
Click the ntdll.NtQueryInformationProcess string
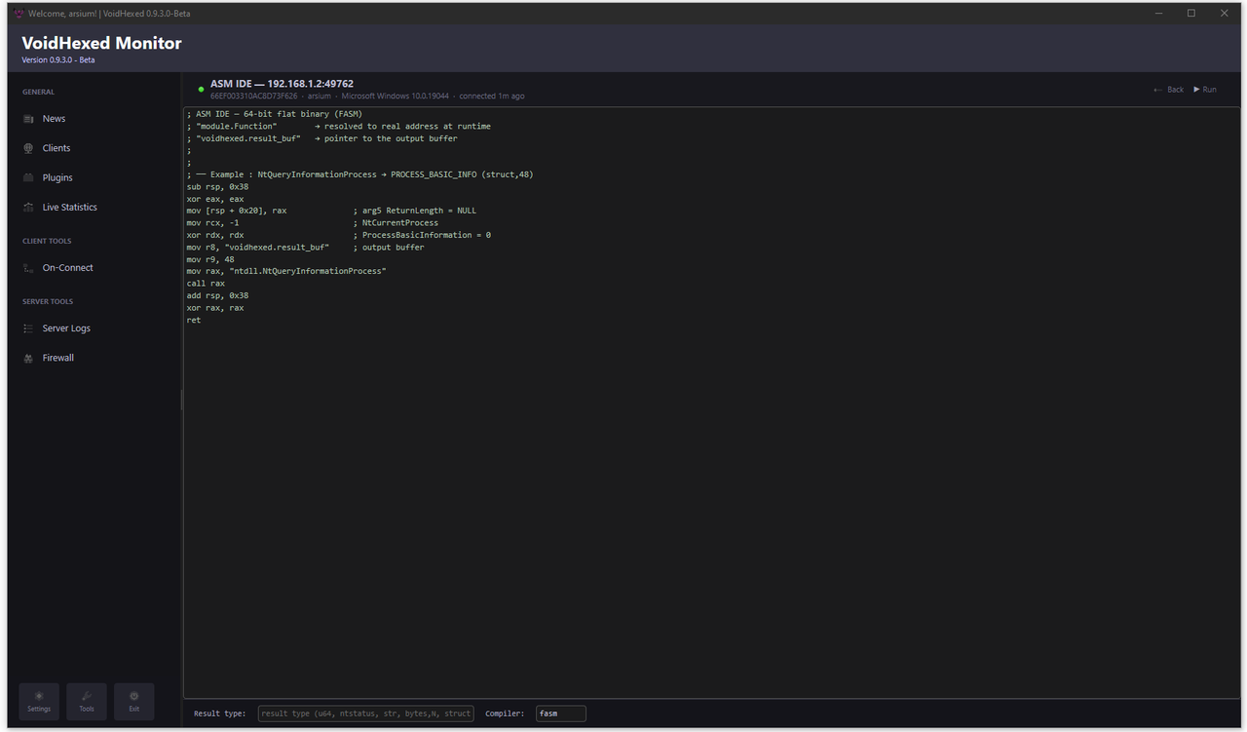click(x=307, y=271)
